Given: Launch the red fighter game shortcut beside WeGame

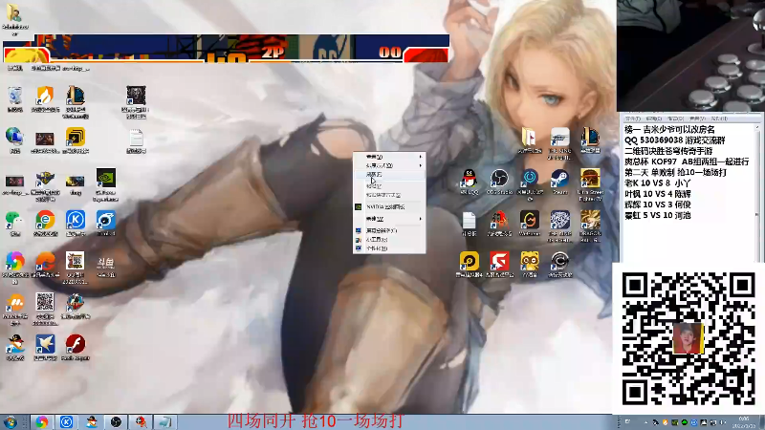Looking at the screenshot, I should 499,224.
